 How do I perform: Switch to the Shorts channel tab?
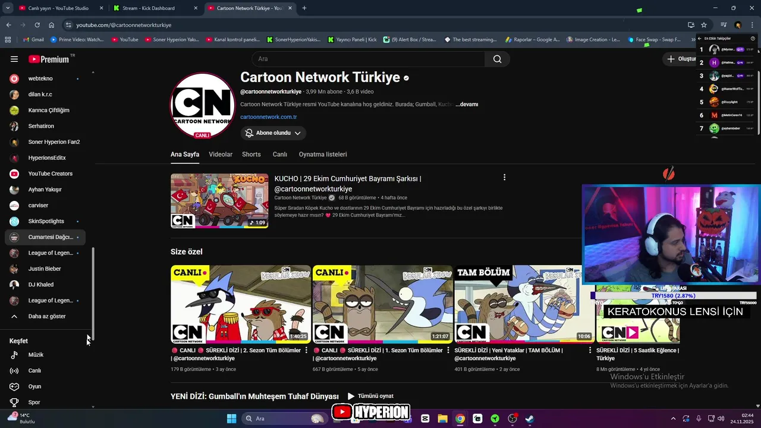coord(251,155)
